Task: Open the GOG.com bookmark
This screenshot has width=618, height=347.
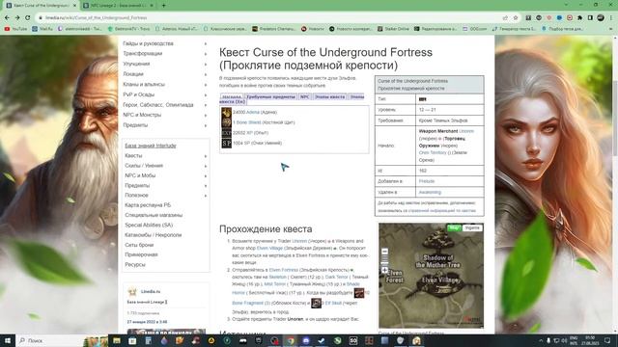Action: [x=474, y=29]
